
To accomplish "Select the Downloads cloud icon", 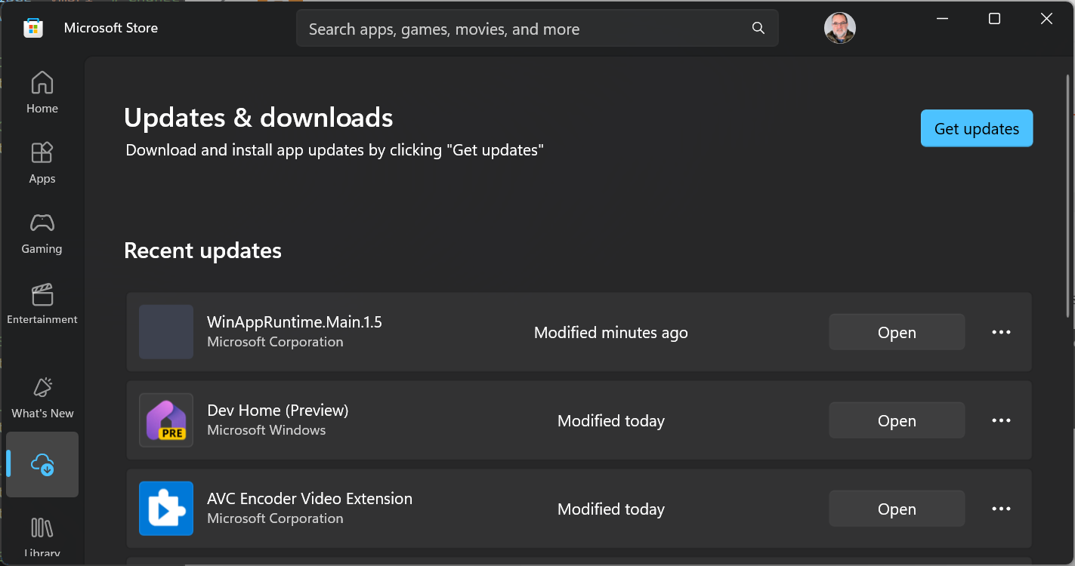I will [42, 464].
